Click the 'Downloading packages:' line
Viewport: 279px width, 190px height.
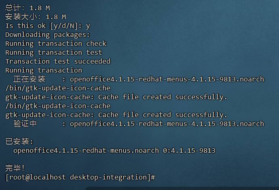pos(47,34)
